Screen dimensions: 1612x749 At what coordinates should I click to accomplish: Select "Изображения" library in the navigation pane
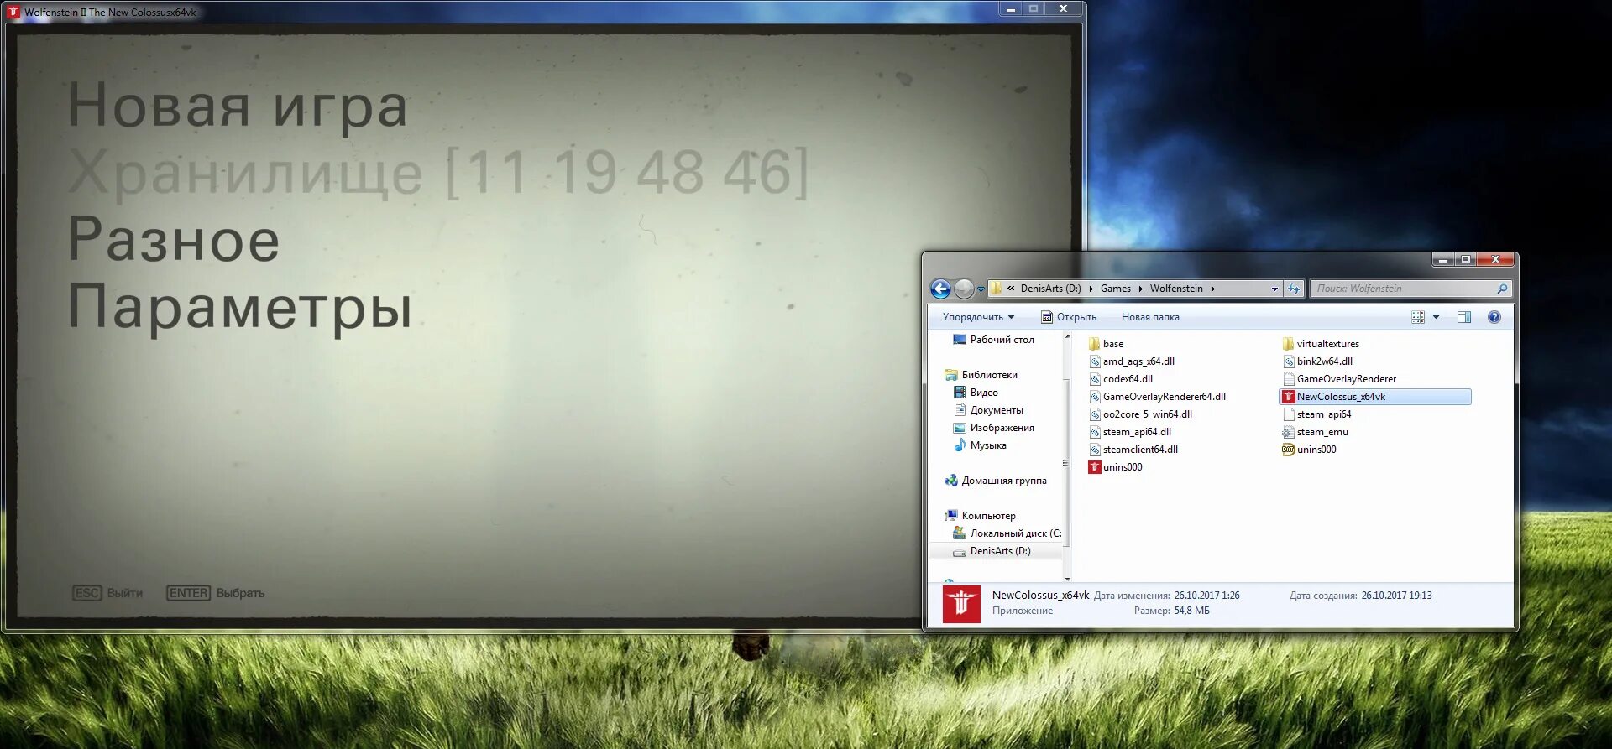click(x=993, y=428)
